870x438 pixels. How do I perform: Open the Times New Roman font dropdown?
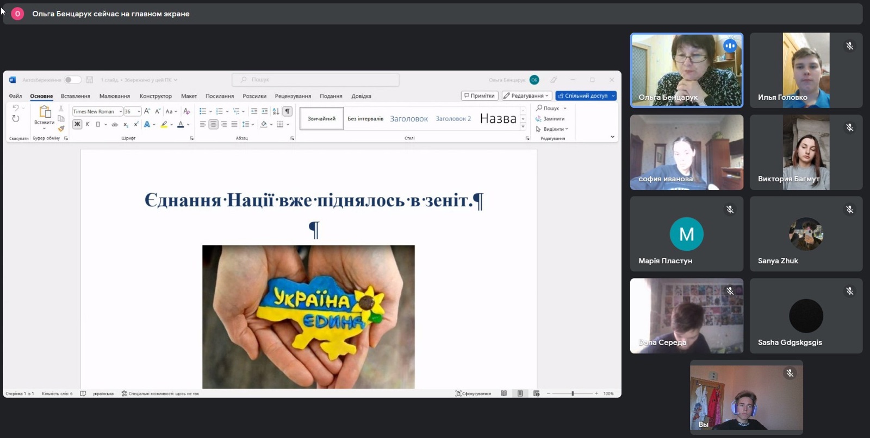coord(120,111)
